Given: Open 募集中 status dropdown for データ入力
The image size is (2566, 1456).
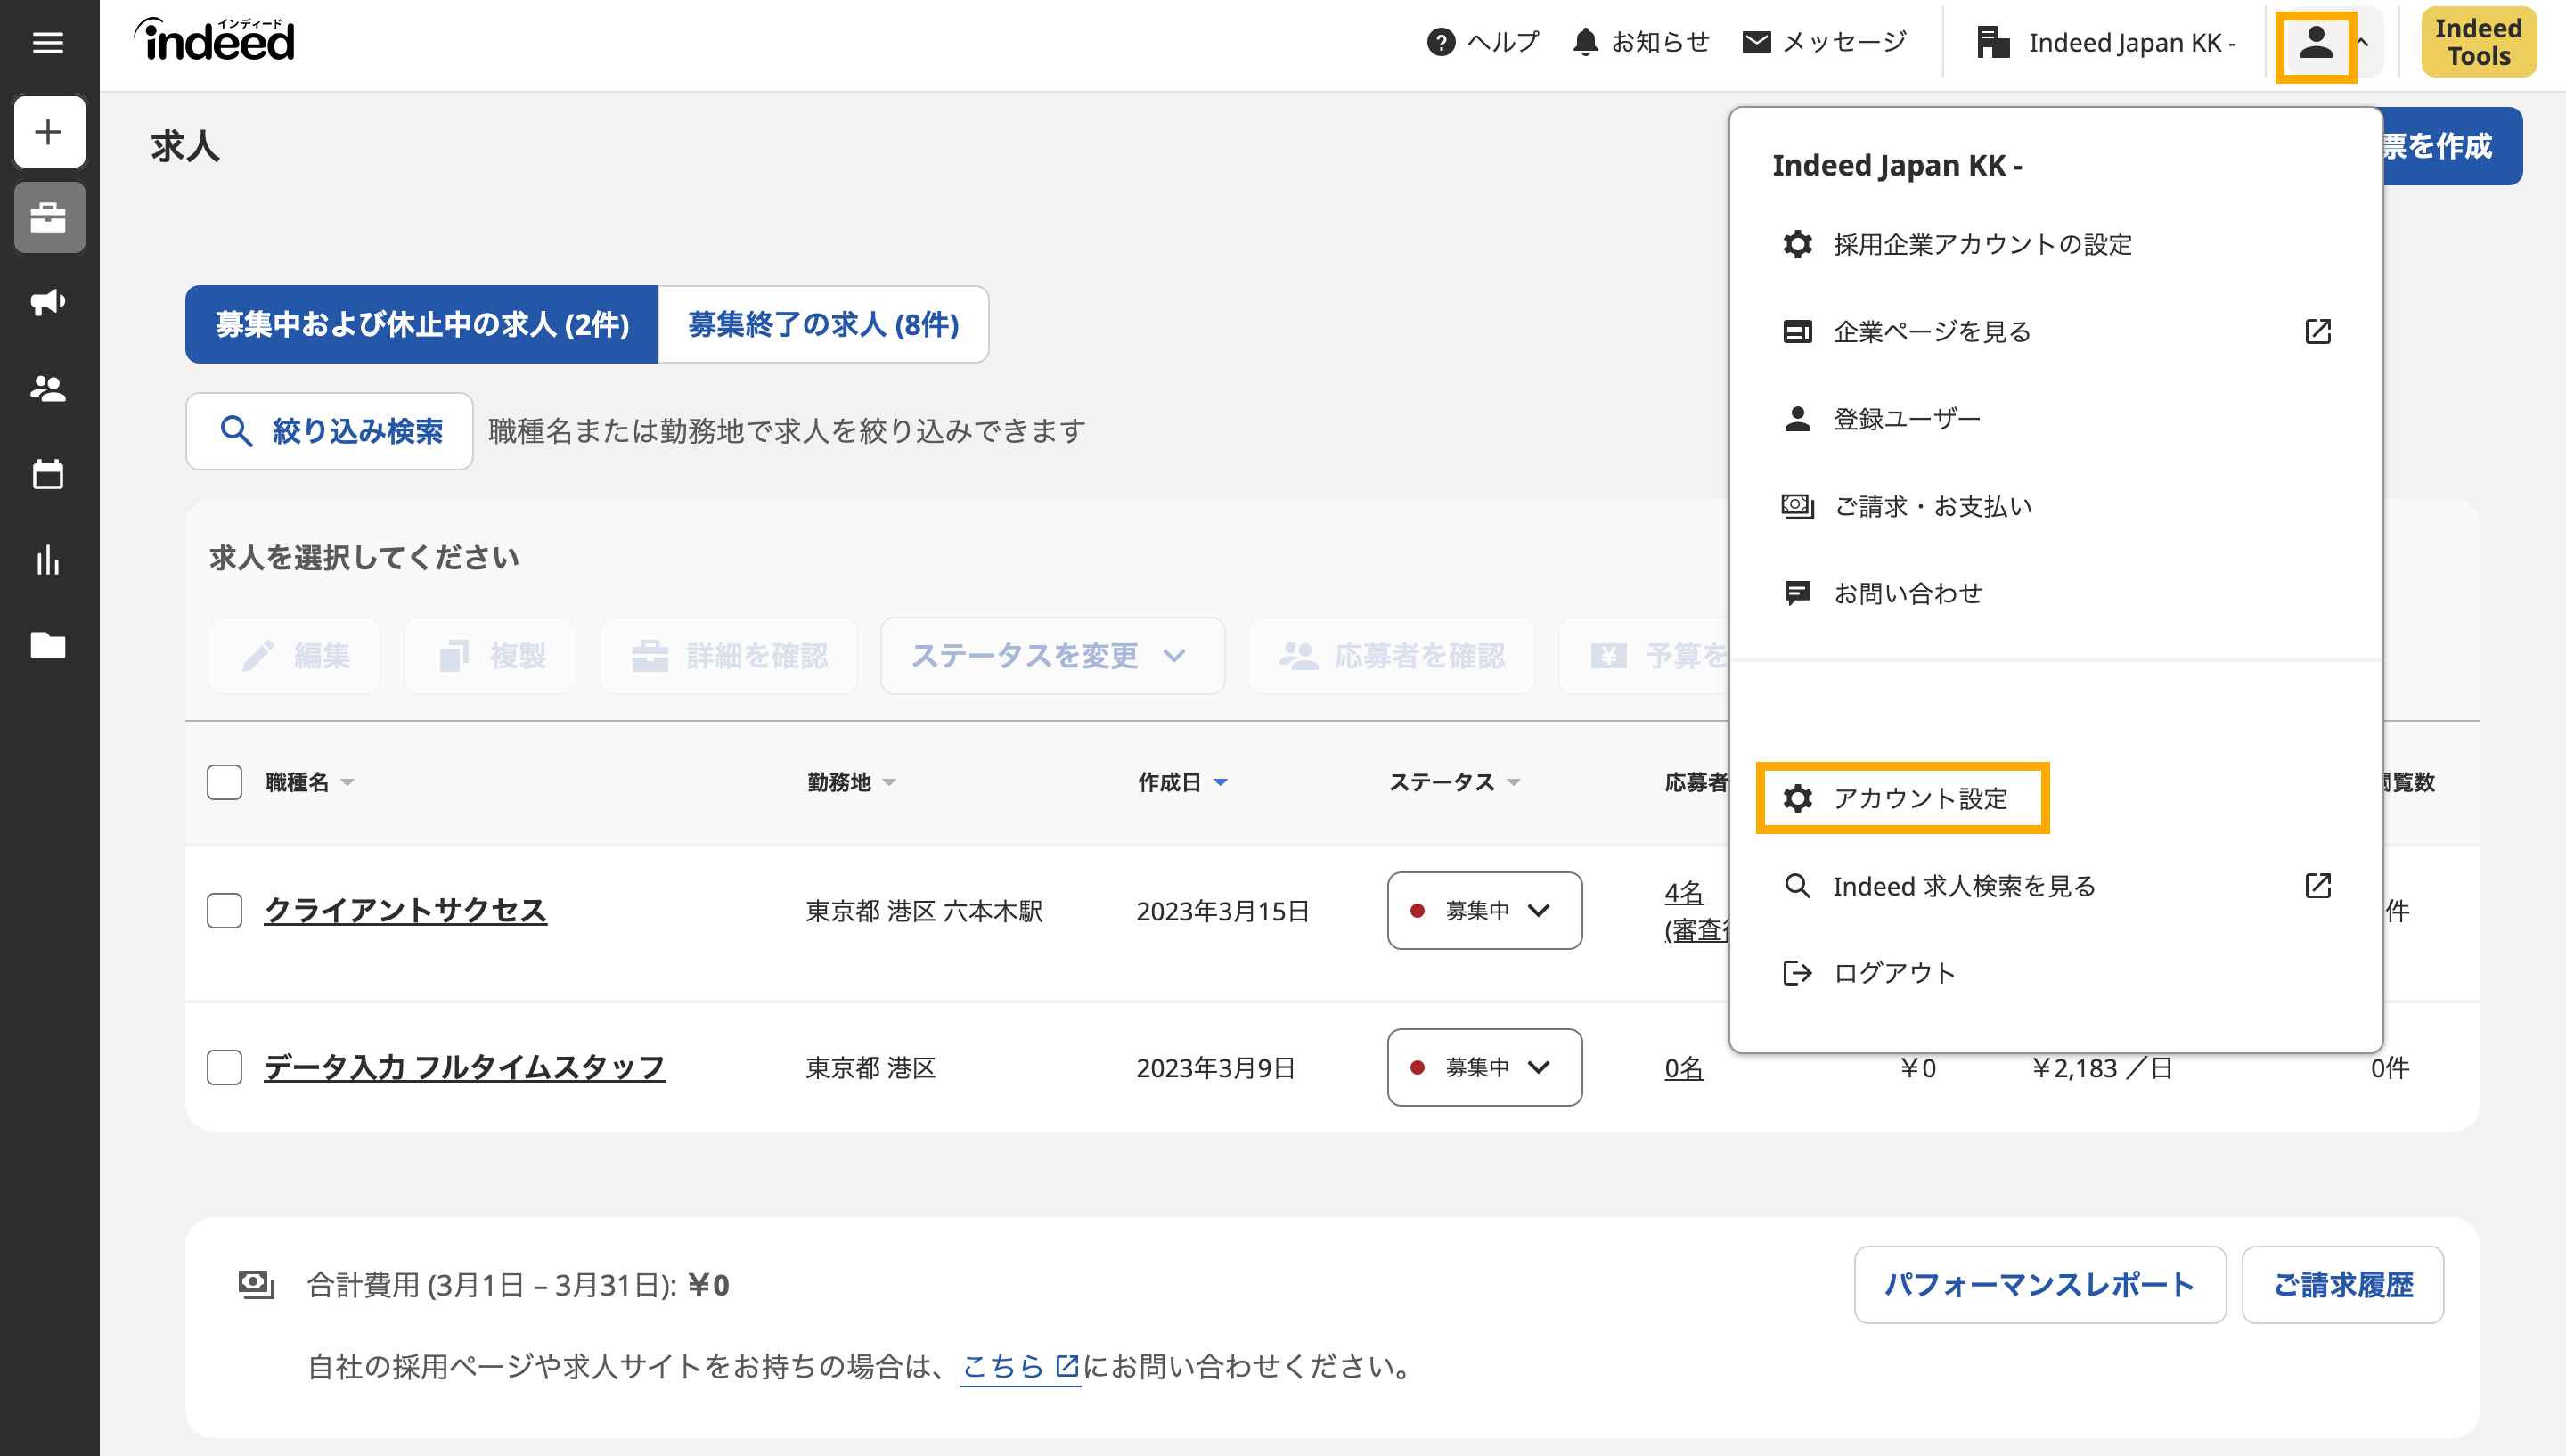Looking at the screenshot, I should coord(1484,1067).
